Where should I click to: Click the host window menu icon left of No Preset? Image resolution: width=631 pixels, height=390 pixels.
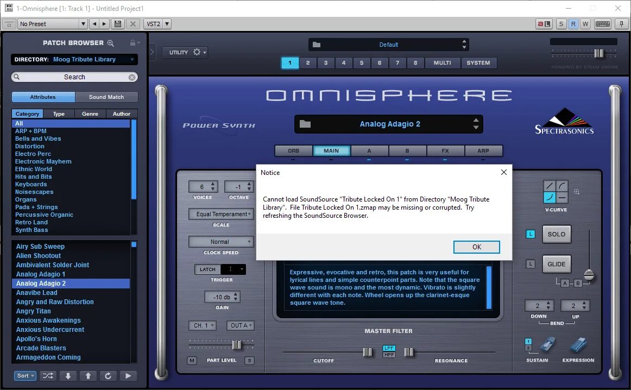click(x=9, y=24)
